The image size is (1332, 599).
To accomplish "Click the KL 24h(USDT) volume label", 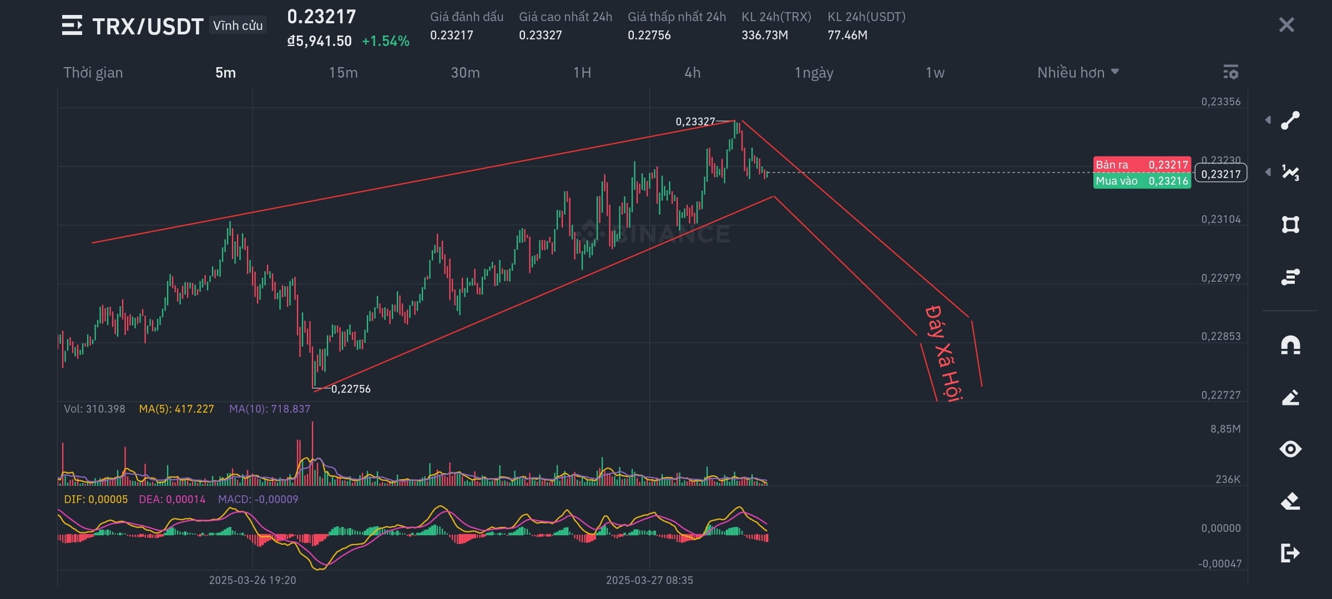I will [866, 17].
